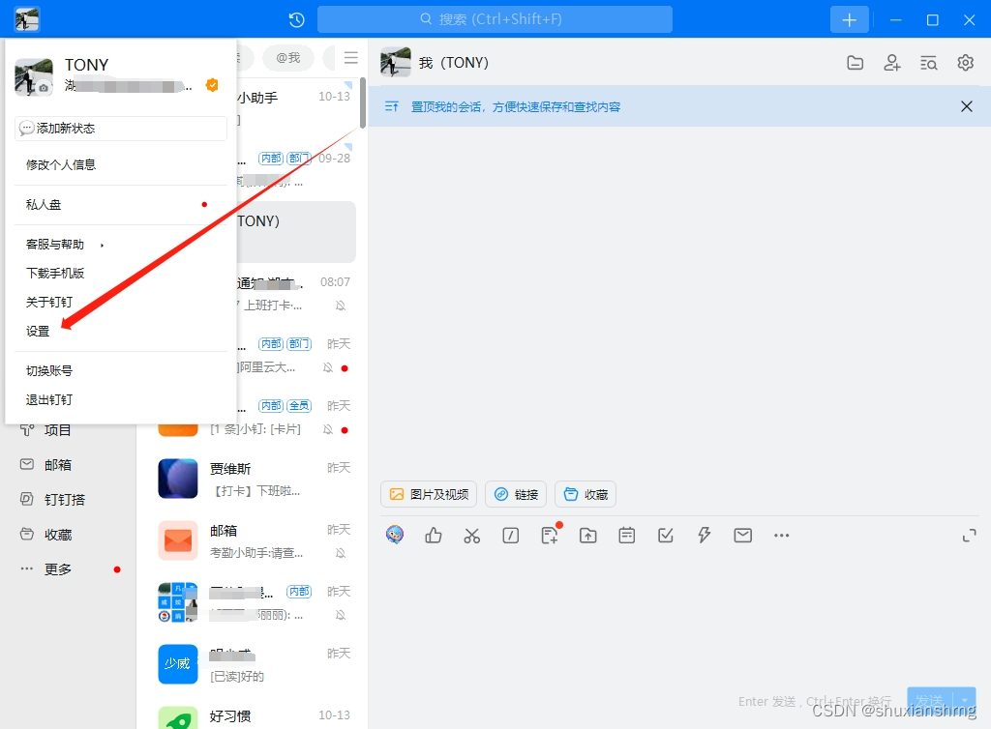Upload a file with the upload icon
Viewport: 991px width, 729px height.
[x=587, y=536]
